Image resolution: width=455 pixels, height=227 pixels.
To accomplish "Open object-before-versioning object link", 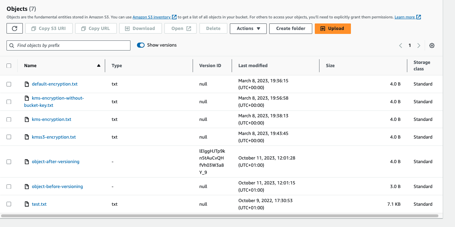I will (57, 187).
